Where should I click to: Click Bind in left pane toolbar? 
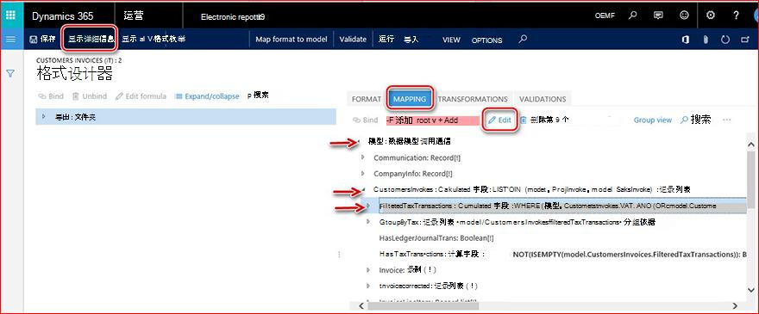[51, 96]
